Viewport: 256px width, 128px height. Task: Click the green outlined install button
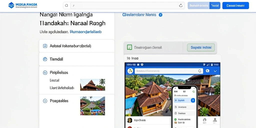201,47
